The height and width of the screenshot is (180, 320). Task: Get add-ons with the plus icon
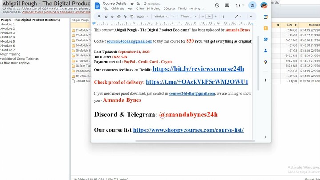(x=265, y=80)
